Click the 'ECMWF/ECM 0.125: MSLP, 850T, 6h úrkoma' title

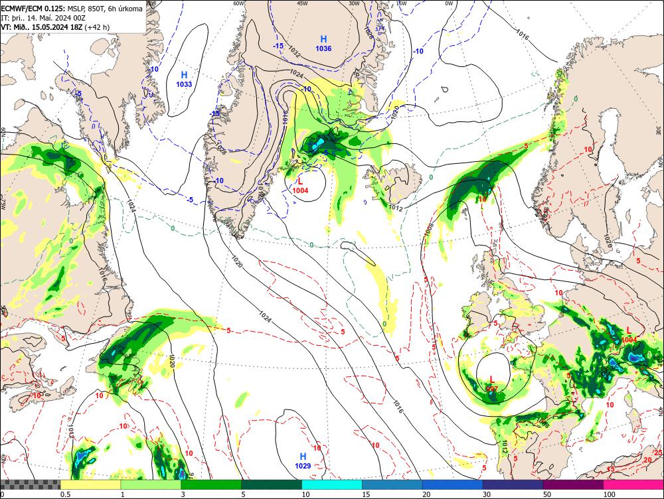point(72,9)
